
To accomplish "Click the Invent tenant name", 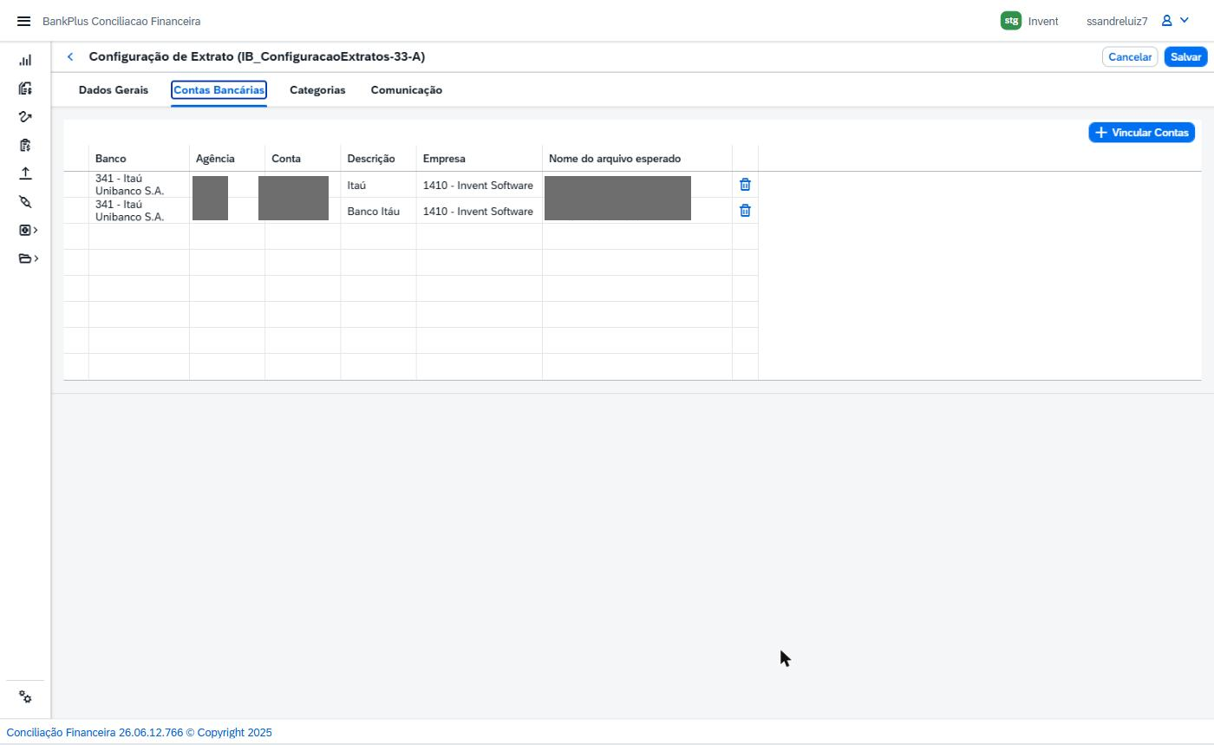I will point(1043,21).
